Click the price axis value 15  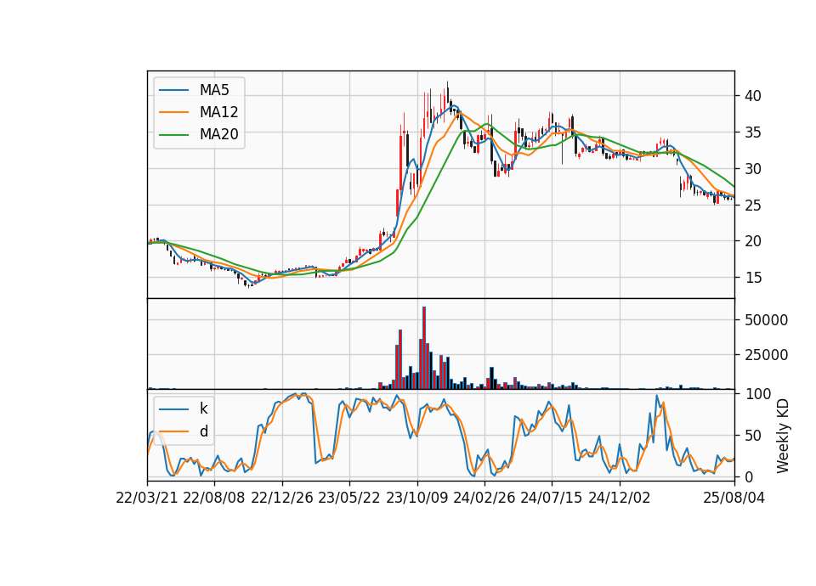point(753,278)
